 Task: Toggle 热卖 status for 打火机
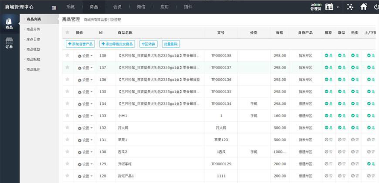(355, 128)
